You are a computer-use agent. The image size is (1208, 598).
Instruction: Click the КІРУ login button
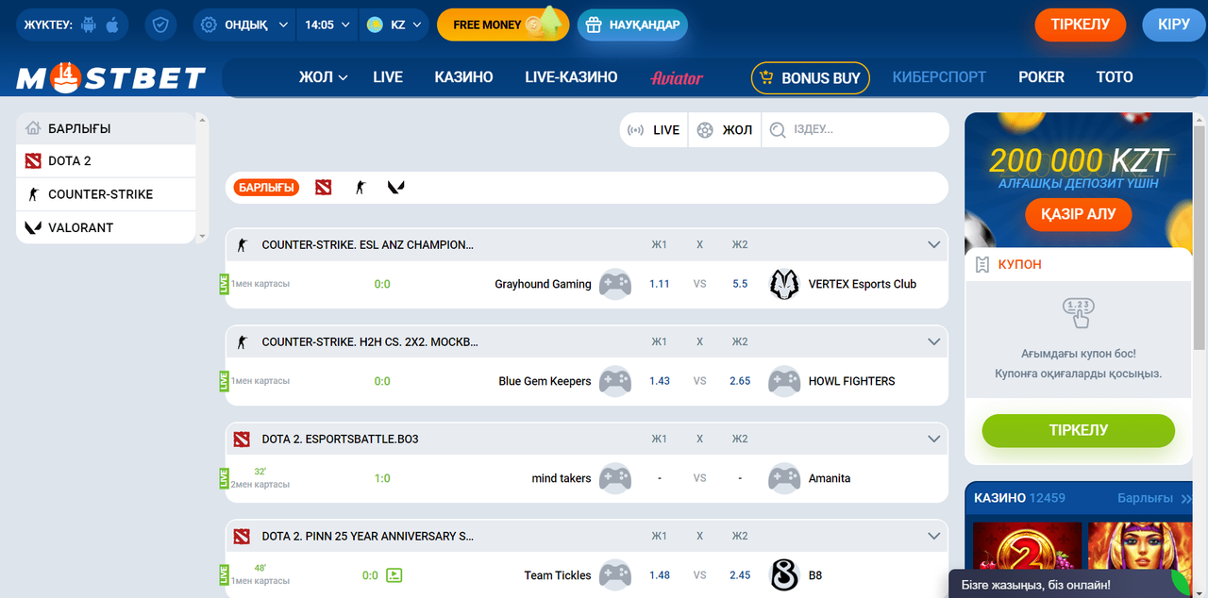tap(1173, 25)
